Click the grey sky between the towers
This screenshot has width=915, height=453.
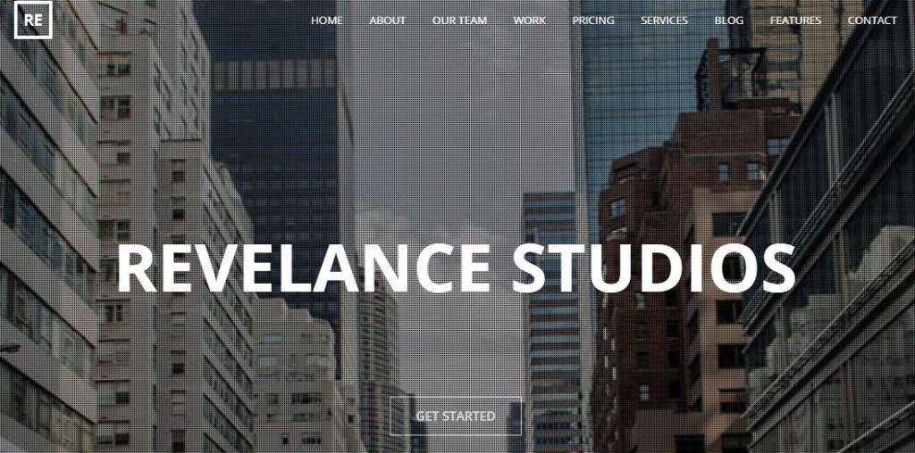(461, 117)
